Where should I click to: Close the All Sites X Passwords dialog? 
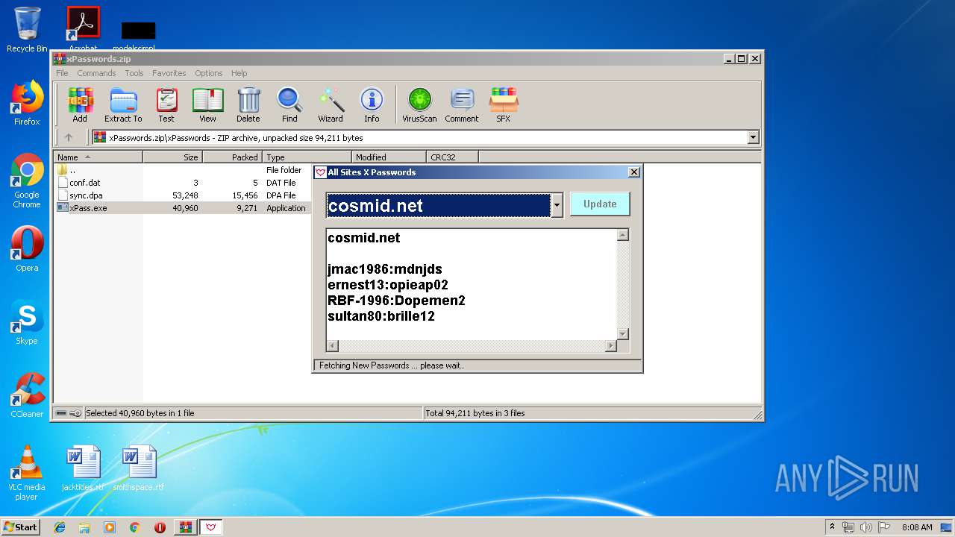pyautogui.click(x=633, y=172)
